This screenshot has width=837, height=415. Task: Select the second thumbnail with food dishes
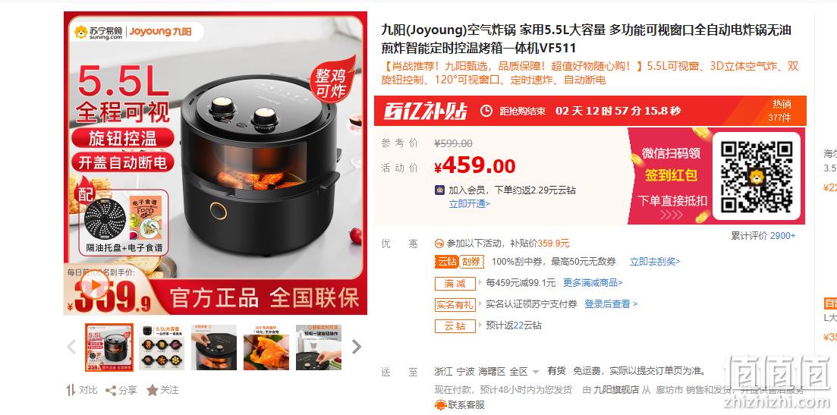tap(162, 347)
